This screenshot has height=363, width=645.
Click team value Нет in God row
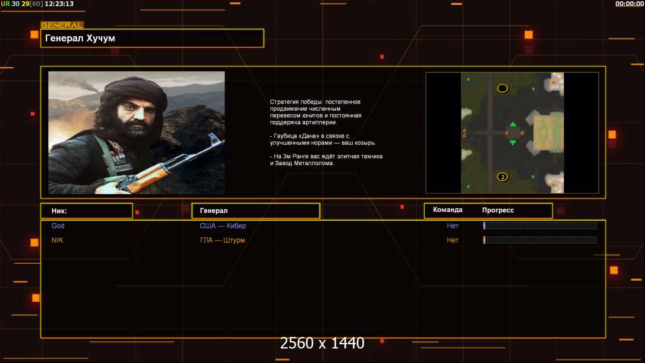(453, 226)
